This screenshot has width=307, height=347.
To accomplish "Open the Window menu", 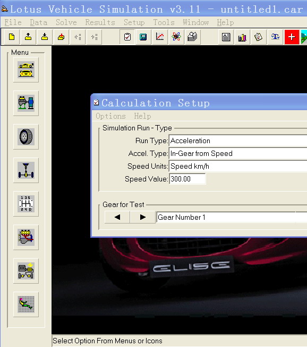I will (x=195, y=22).
